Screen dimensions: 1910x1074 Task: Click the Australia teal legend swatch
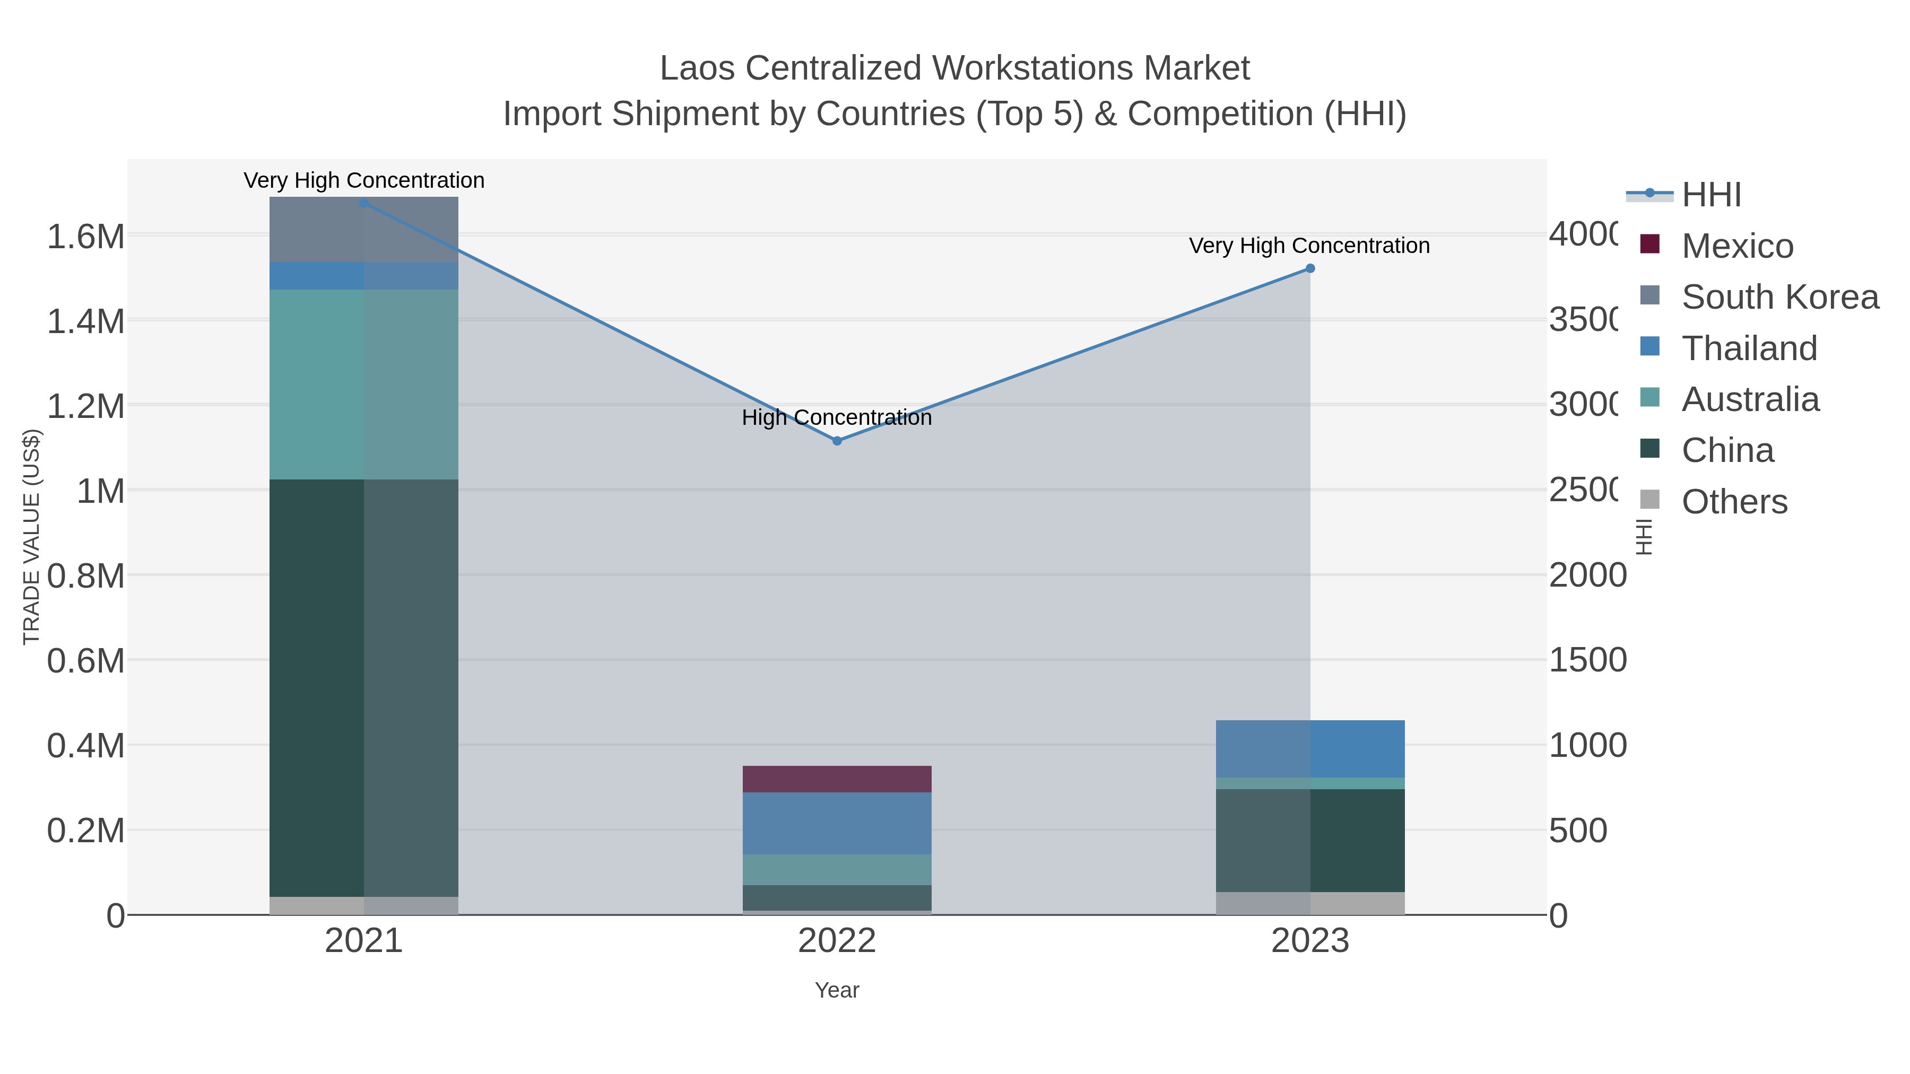(1649, 397)
